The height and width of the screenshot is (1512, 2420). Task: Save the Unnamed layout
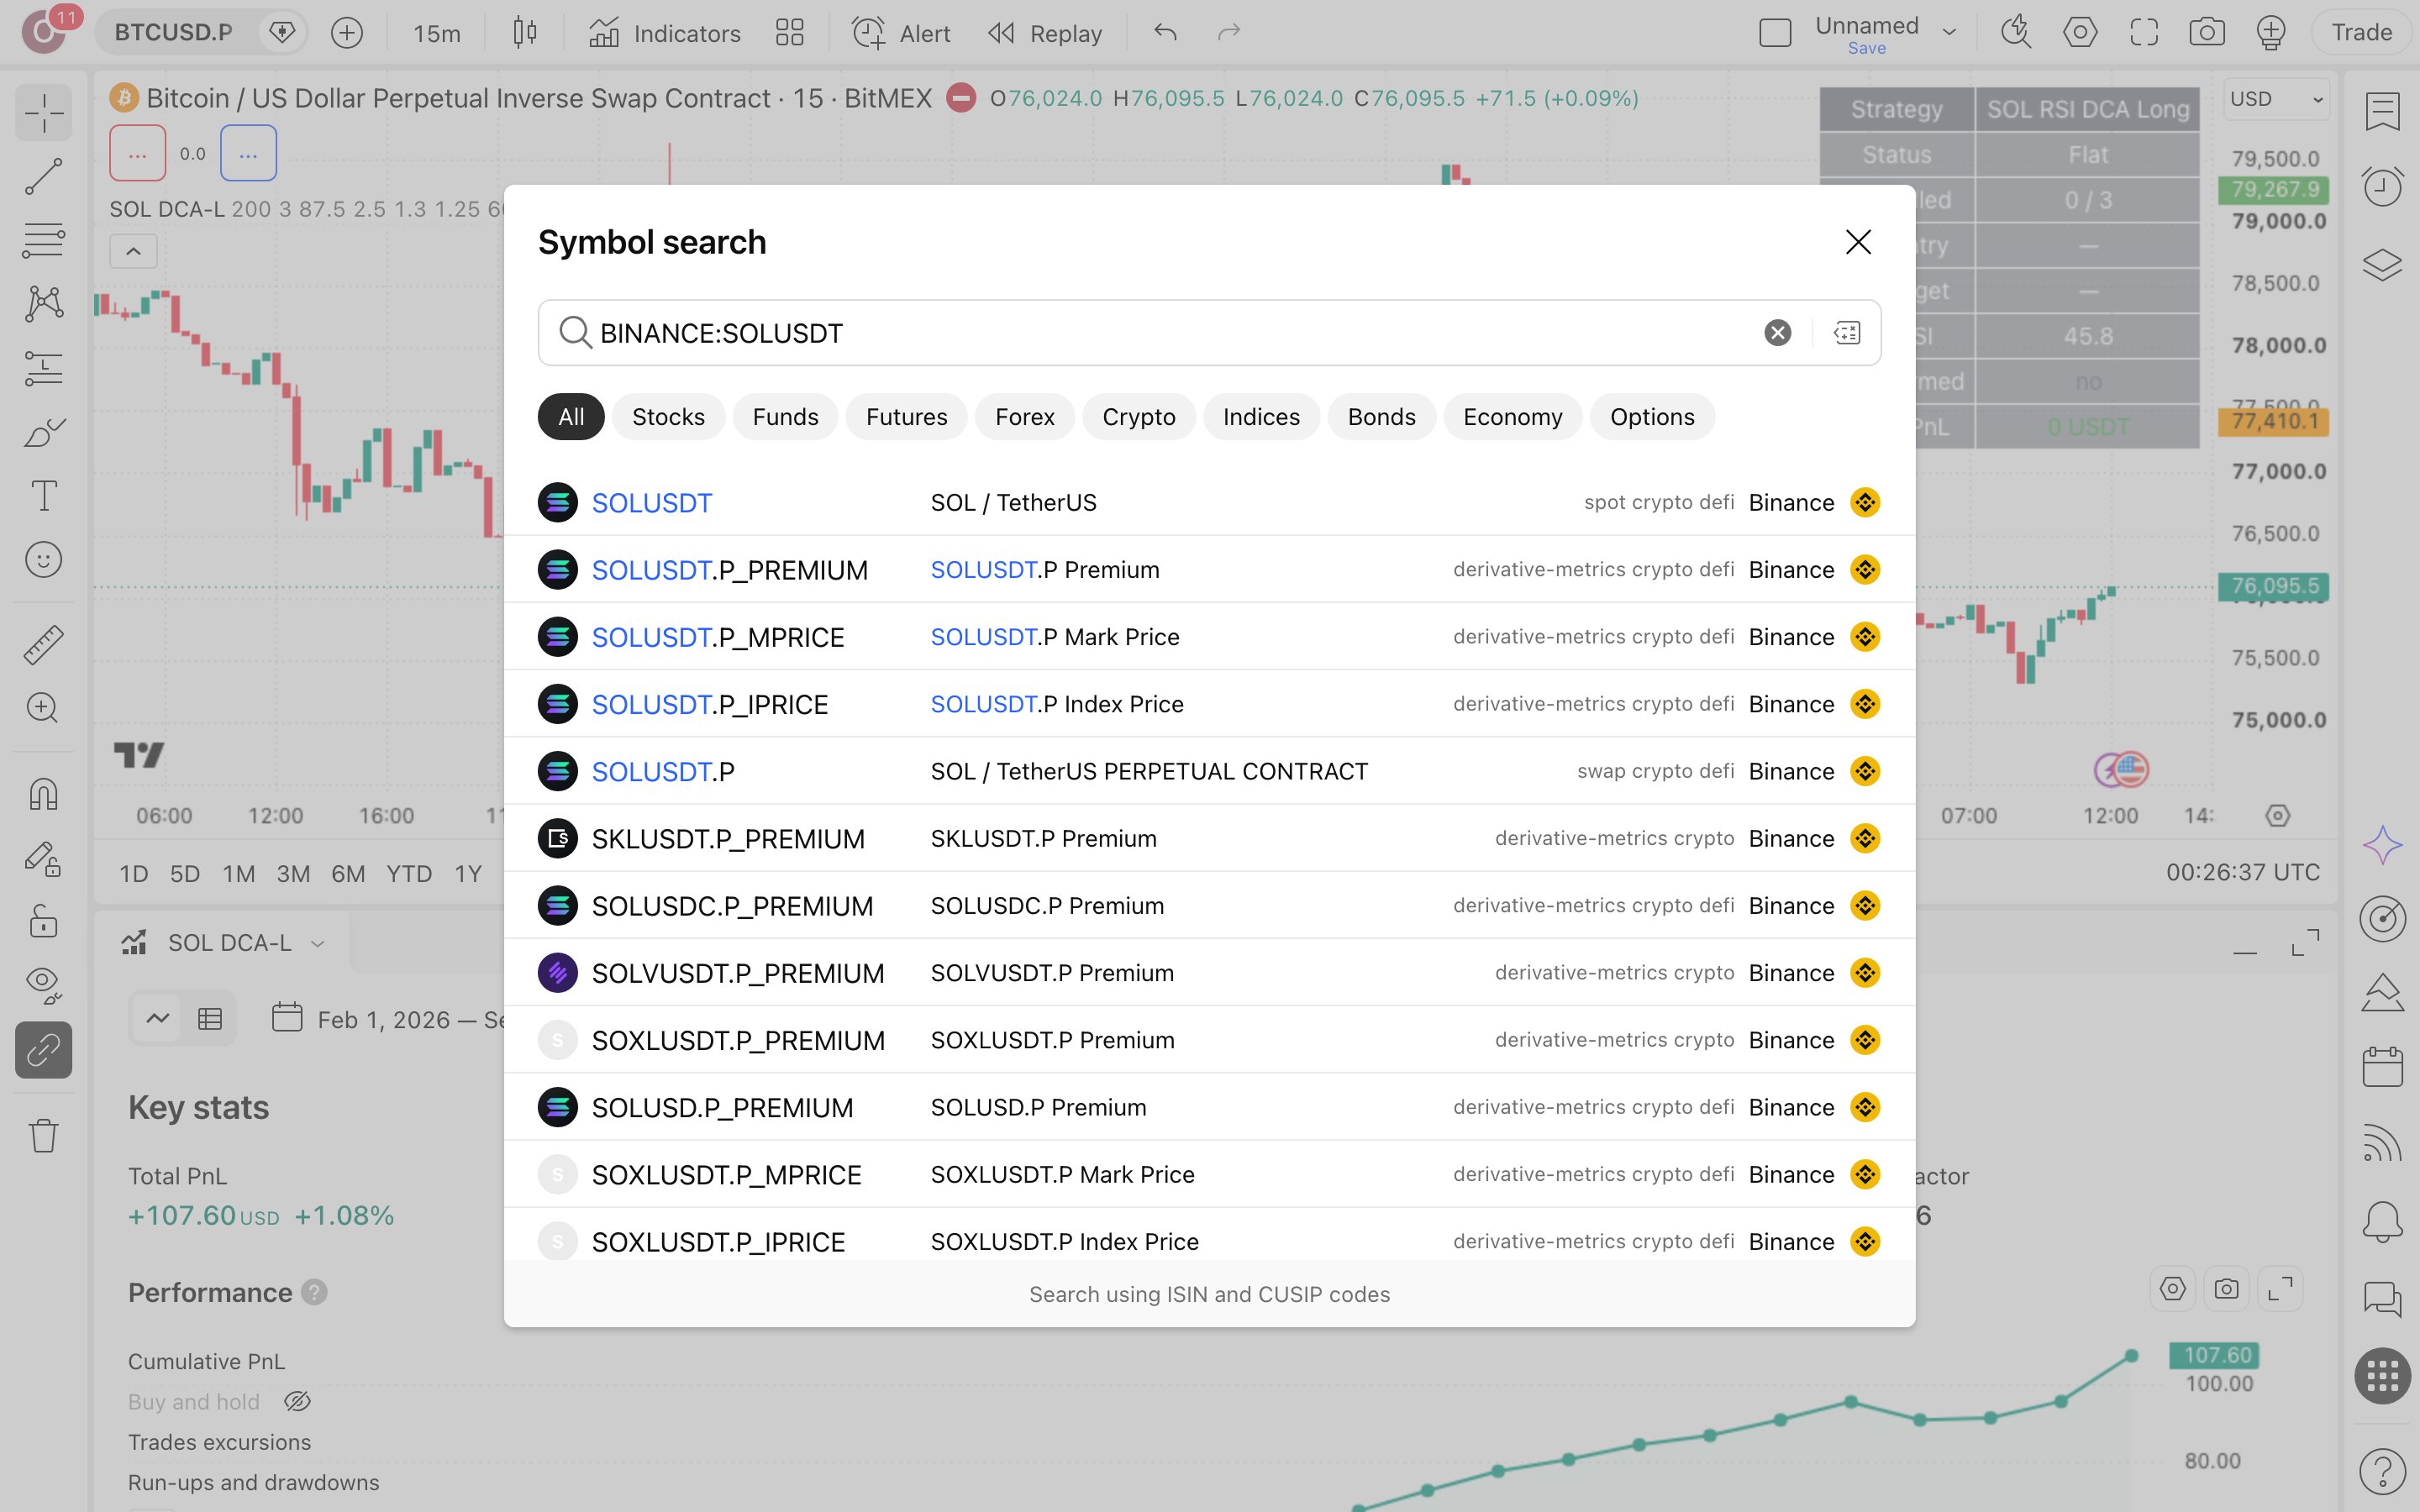tap(1866, 48)
